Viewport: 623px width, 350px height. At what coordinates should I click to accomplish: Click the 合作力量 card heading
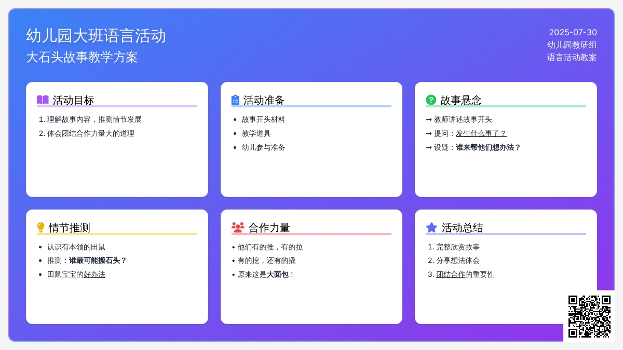(269, 228)
